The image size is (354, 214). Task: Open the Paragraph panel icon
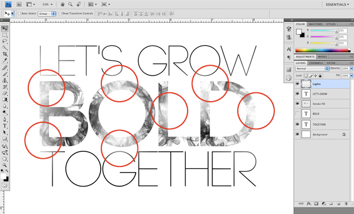[x=289, y=57]
